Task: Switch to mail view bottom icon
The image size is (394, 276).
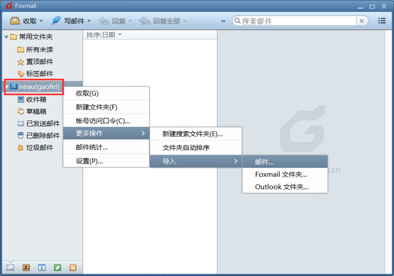Action: [10, 267]
